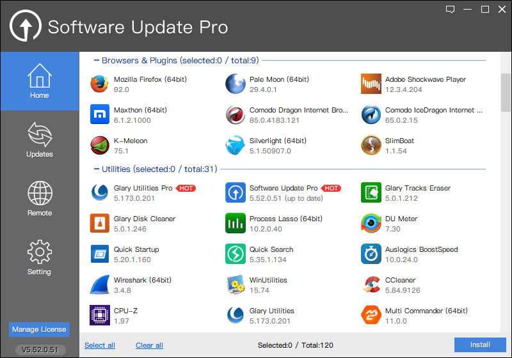Click the Quick Search name
This screenshot has height=358, width=512.
click(x=271, y=249)
